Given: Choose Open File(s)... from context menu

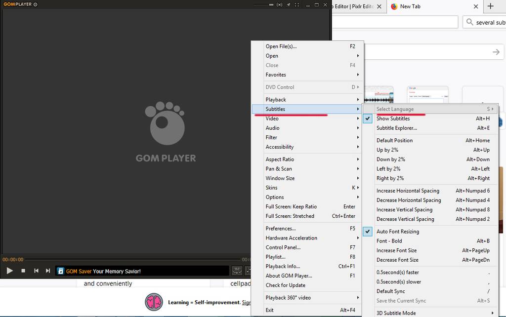Looking at the screenshot, I should (x=307, y=46).
